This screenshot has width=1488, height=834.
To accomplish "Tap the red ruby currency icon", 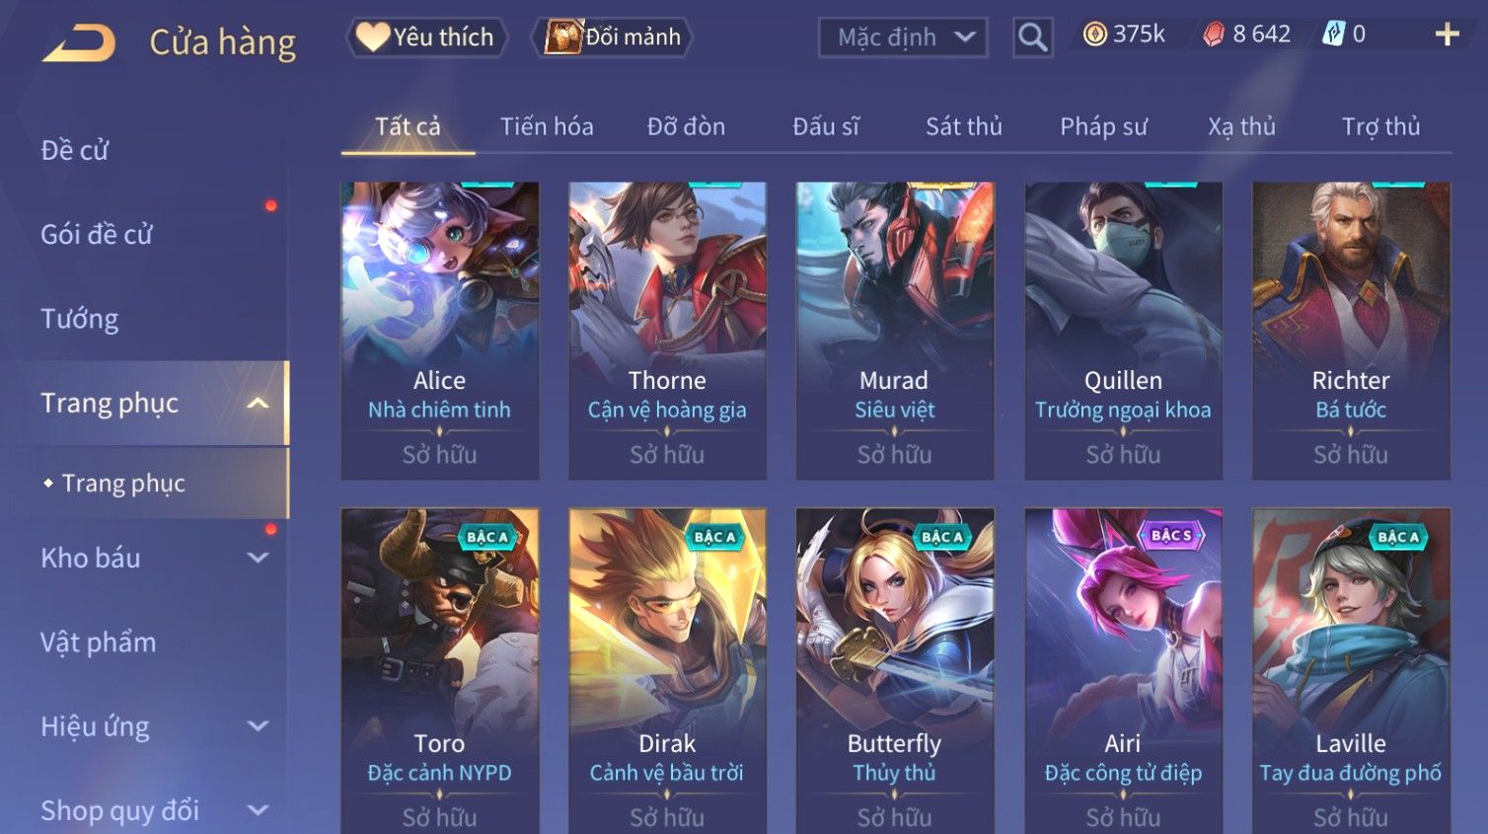I will click(x=1214, y=35).
